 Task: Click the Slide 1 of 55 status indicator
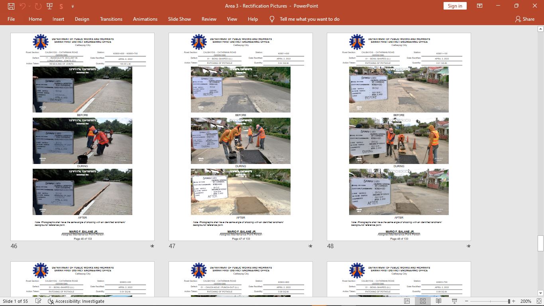(16, 301)
